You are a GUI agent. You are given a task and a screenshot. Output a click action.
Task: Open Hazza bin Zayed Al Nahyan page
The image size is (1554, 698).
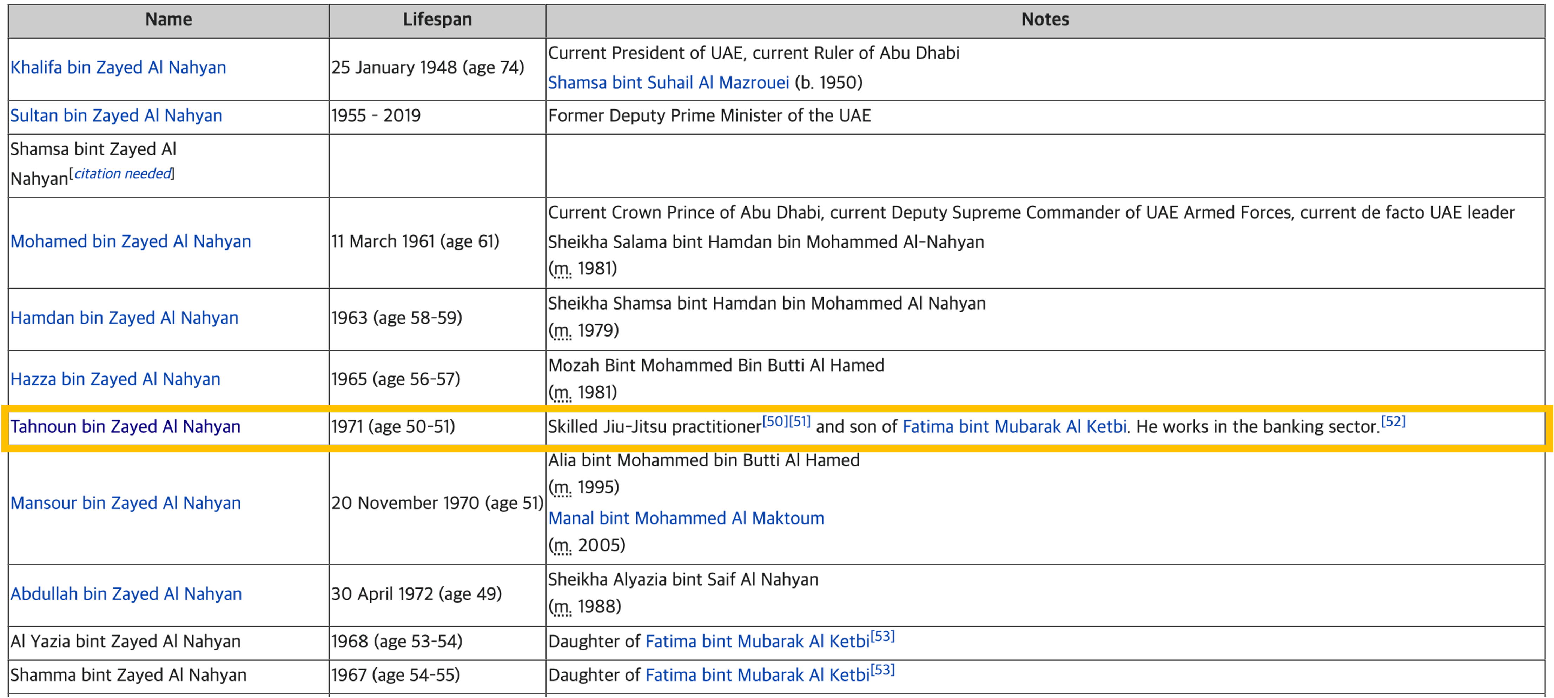[115, 379]
